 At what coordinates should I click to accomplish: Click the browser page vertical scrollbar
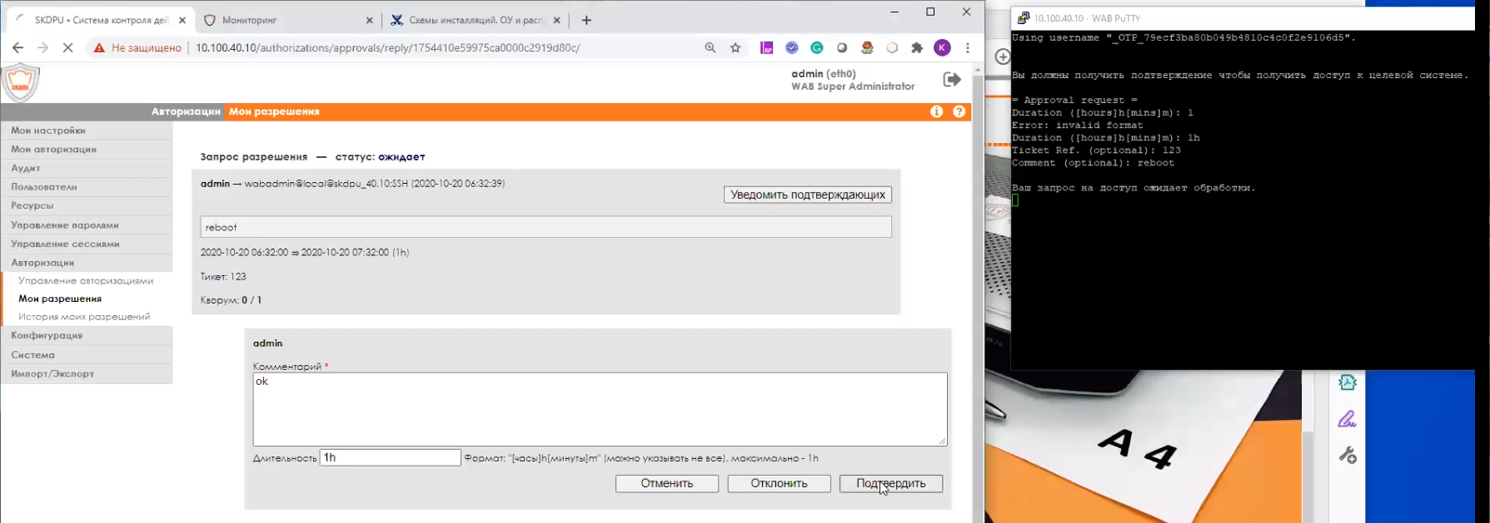click(978, 291)
